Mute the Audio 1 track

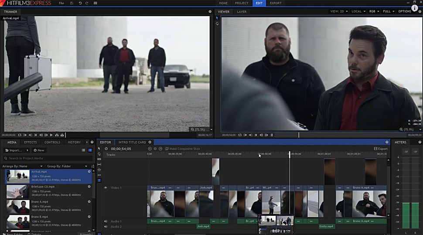tap(106, 221)
